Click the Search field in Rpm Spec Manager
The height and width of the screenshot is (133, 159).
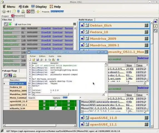44,98
